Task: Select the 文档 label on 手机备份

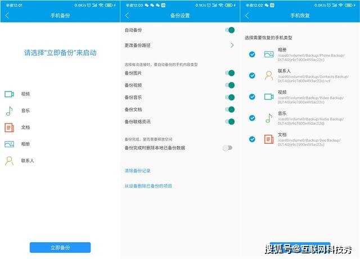Action: click(x=25, y=128)
